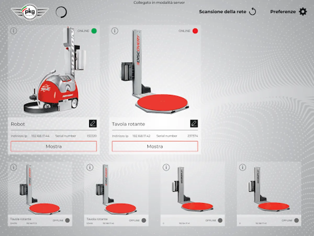Viewport: 314px width, 236px height.
Task: Click OFFLINE grey dot on last offline card
Action: 296,221
